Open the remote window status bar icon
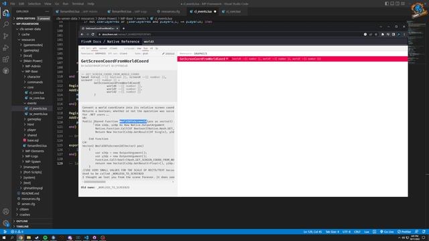 [5, 232]
